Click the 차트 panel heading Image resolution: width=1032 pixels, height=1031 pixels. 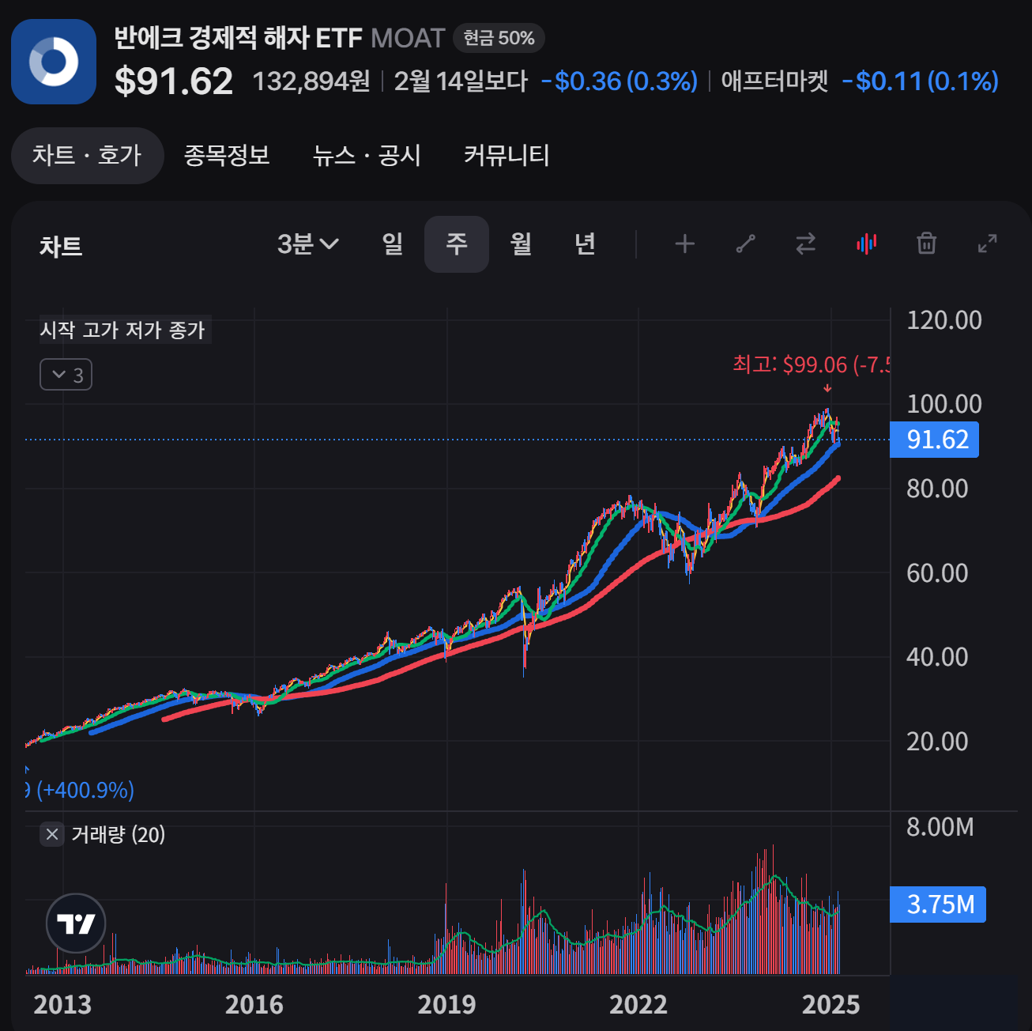(61, 247)
